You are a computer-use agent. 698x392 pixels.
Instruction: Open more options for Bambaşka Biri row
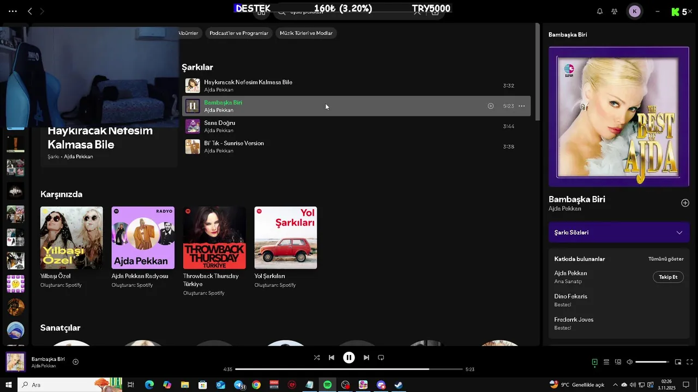point(522,106)
